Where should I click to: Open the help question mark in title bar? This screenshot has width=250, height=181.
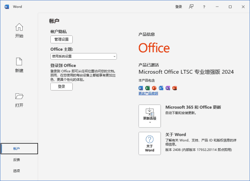click(204, 7)
